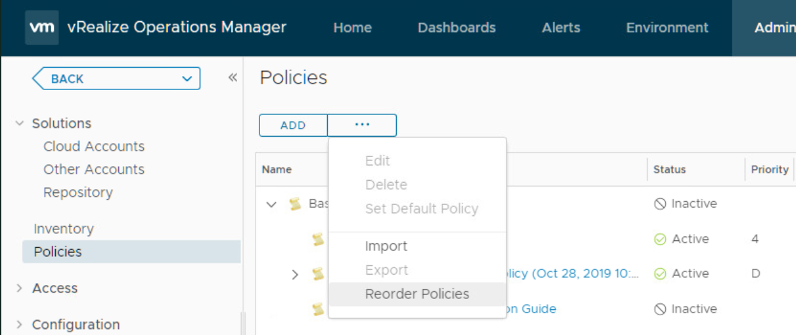Click Active status beside priority D
796x335 pixels.
pos(682,273)
